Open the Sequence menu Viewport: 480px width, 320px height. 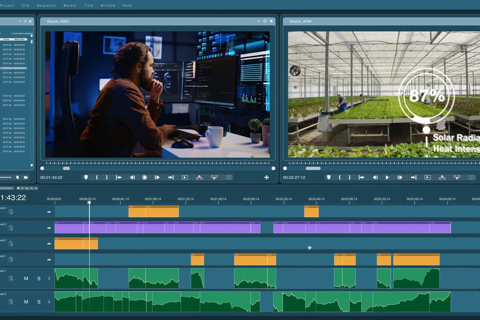[x=46, y=5]
